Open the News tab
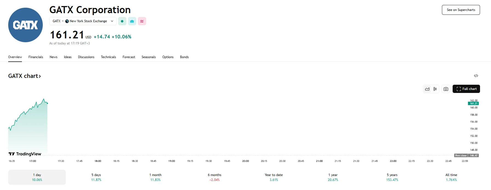 [53, 57]
